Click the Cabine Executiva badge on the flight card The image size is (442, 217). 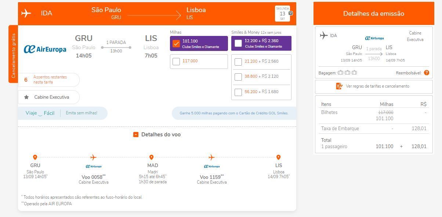coord(48,97)
